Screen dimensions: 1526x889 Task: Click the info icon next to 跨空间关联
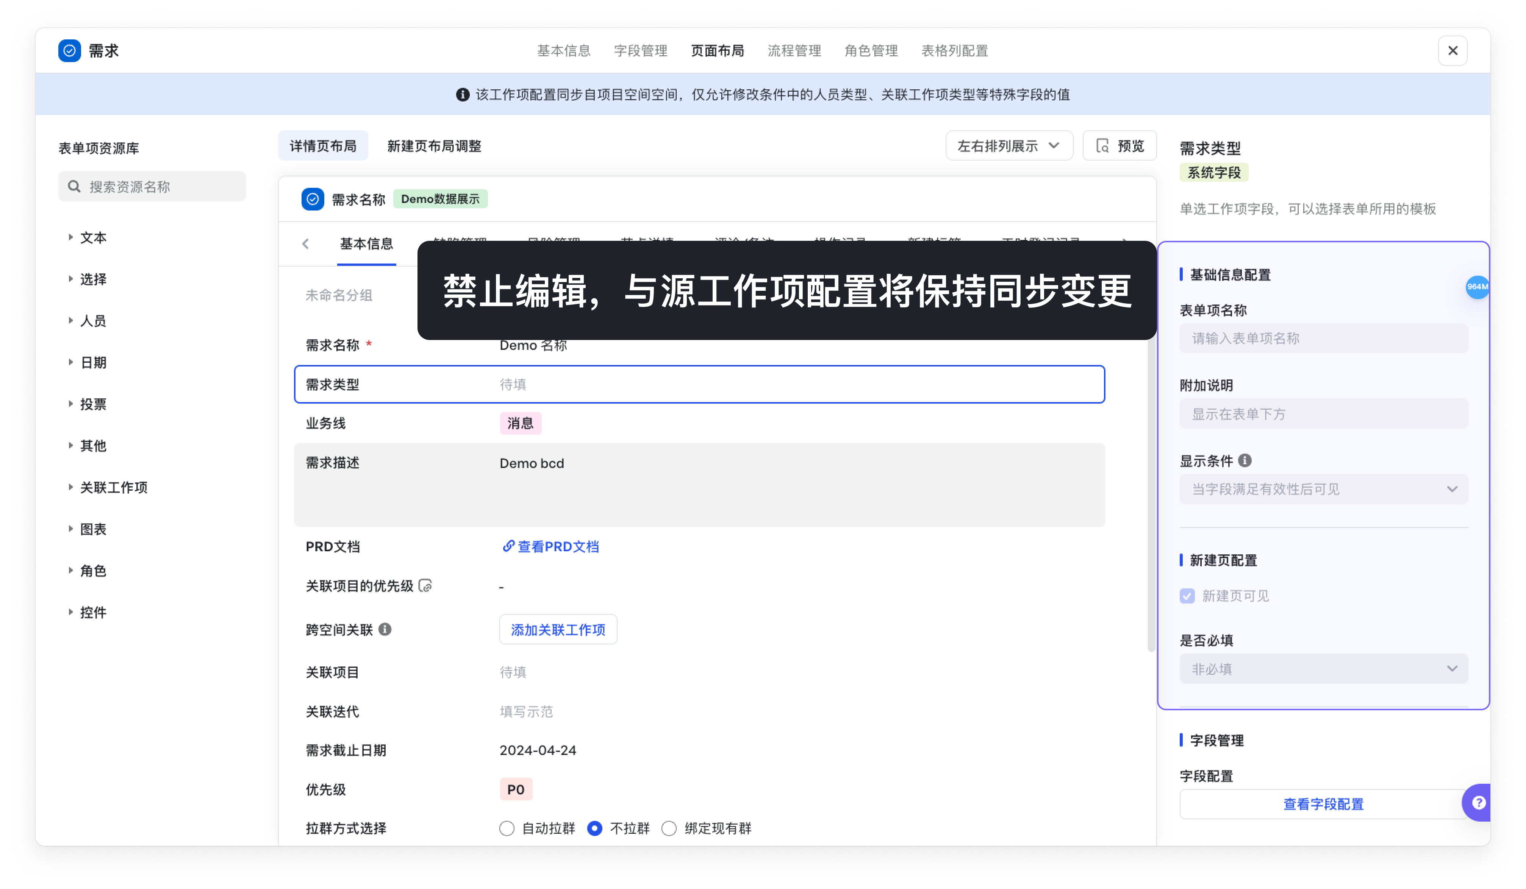[x=385, y=629]
